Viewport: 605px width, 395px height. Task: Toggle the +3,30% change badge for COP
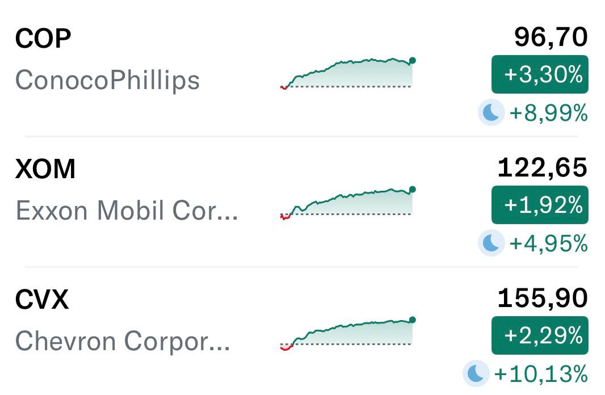540,74
